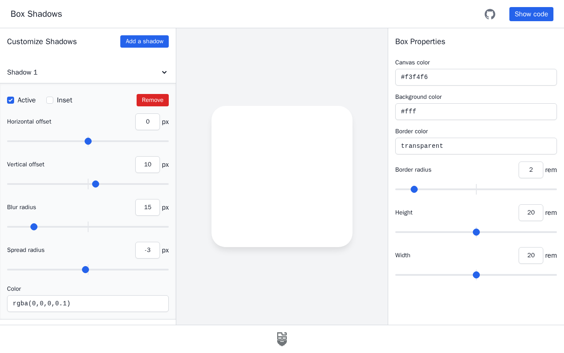Focus the Horizontal offset value field
Viewport: 564px width, 353px height.
click(148, 122)
